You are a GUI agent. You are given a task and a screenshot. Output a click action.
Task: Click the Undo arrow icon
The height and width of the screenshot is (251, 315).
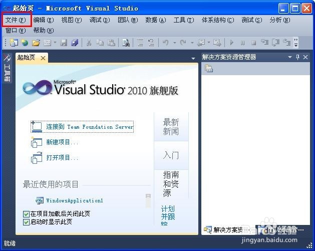pos(166,43)
